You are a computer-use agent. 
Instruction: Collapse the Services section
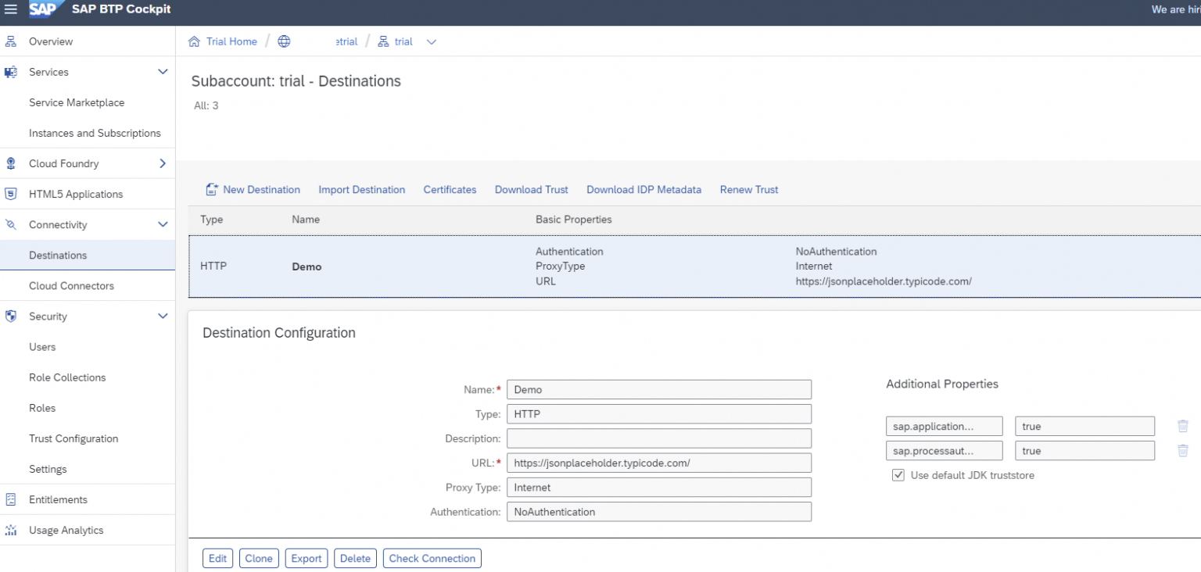coord(163,71)
